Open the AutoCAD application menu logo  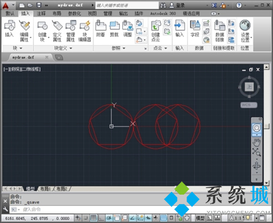tap(6, 6)
